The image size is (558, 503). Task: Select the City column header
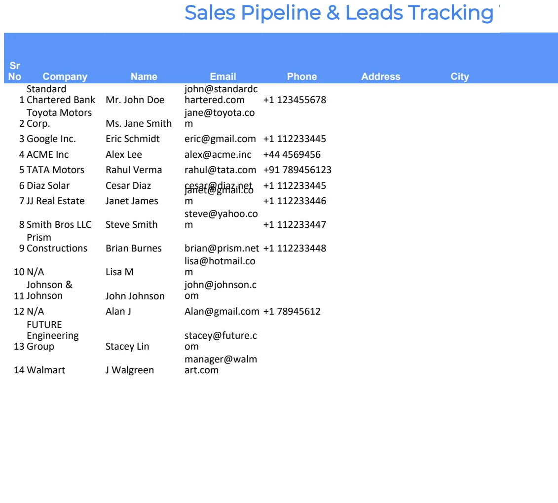(x=460, y=76)
